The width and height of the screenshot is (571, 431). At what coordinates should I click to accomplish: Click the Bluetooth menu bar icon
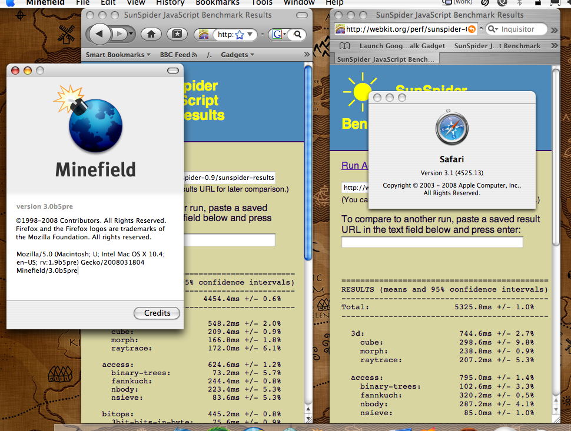[520, 3]
